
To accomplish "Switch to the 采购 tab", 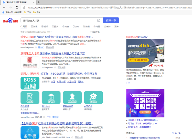I will (x=107, y=26).
